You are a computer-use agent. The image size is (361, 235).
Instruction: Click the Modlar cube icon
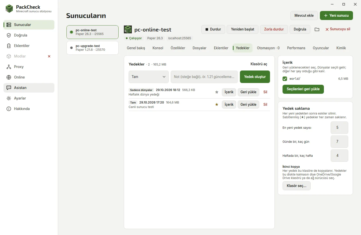point(9,56)
